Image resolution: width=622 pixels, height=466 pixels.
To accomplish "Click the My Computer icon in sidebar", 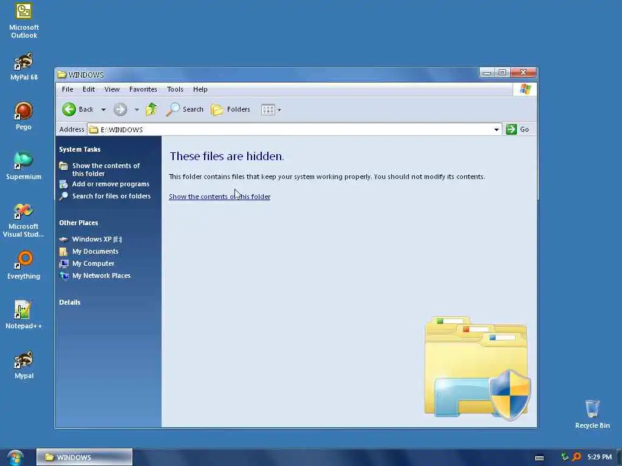I will click(x=63, y=263).
